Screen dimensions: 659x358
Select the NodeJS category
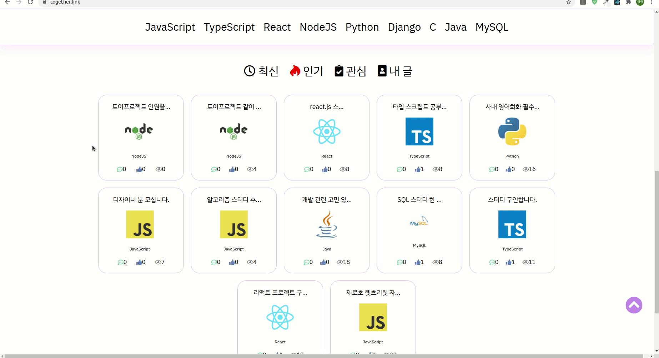(318, 27)
